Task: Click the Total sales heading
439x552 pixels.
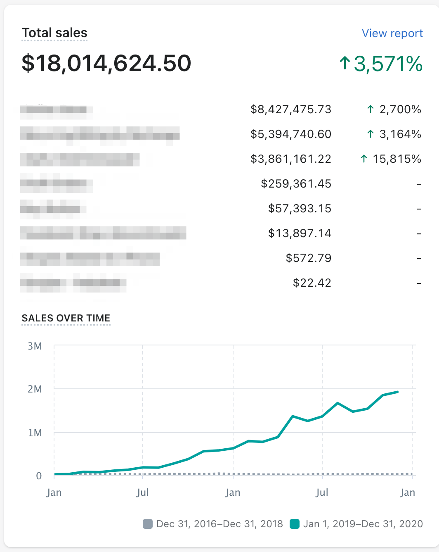Action: click(x=54, y=33)
